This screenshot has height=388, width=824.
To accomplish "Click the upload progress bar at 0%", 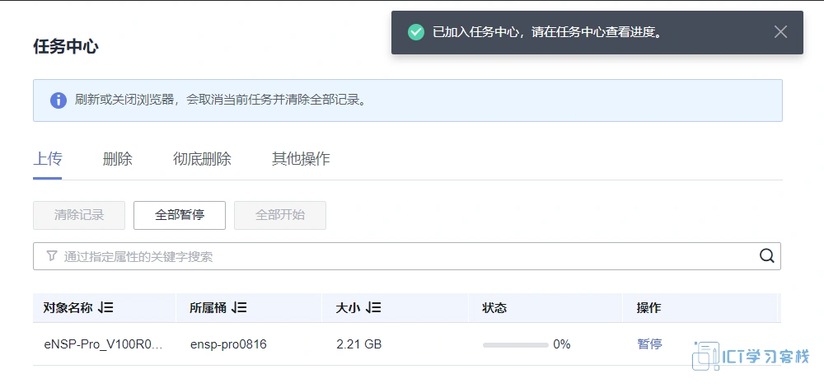I will [x=516, y=345].
